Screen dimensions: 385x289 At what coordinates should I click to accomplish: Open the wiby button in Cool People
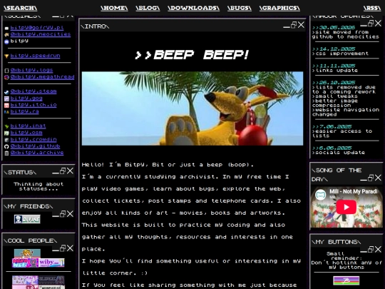(51, 263)
